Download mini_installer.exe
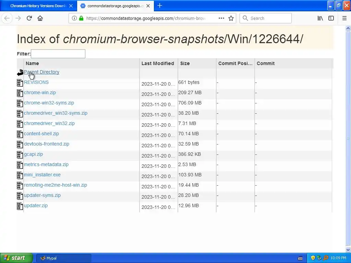Image resolution: width=351 pixels, height=263 pixels. click(42, 175)
